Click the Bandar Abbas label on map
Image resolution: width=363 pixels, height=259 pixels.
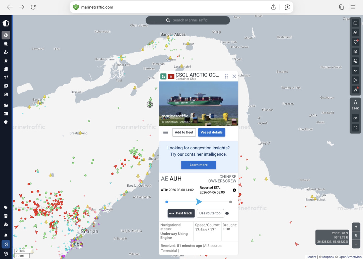(x=173, y=34)
